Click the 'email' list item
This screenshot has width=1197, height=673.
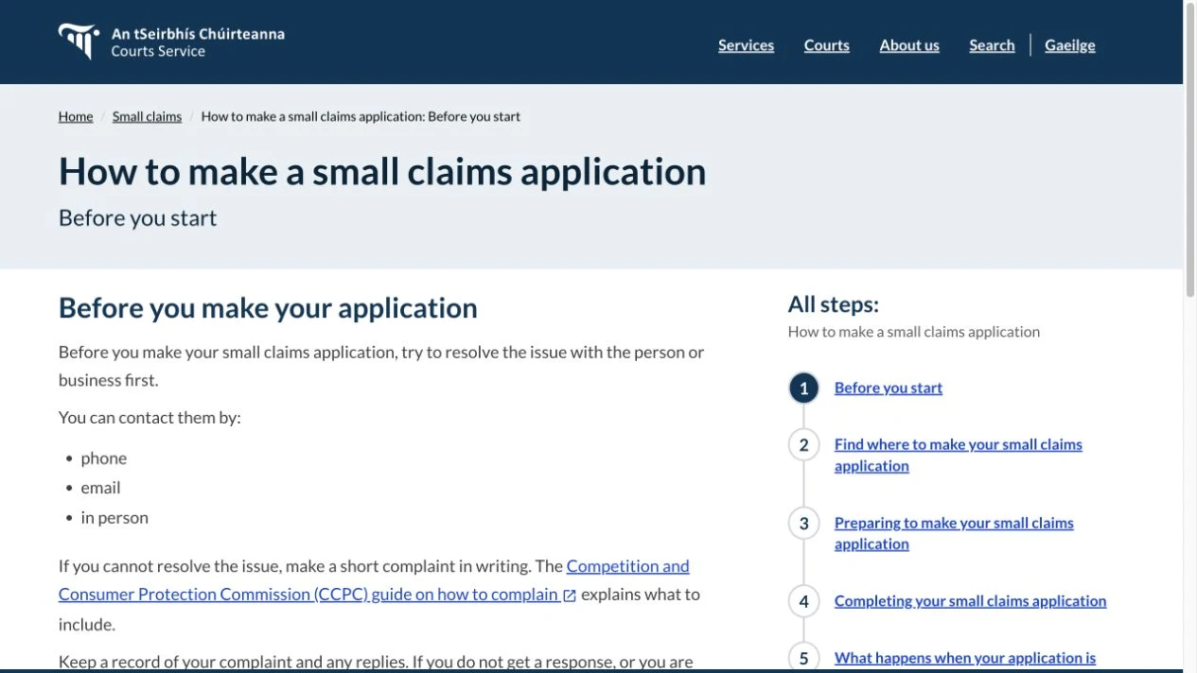101,488
